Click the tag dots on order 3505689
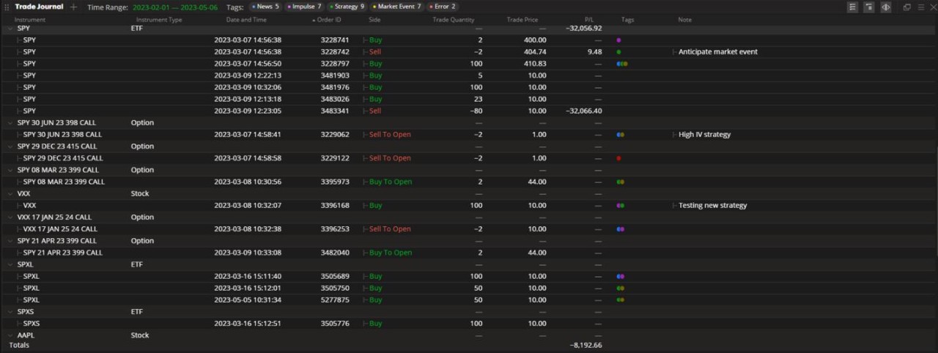Viewport: 938px width, 353px height. point(621,276)
